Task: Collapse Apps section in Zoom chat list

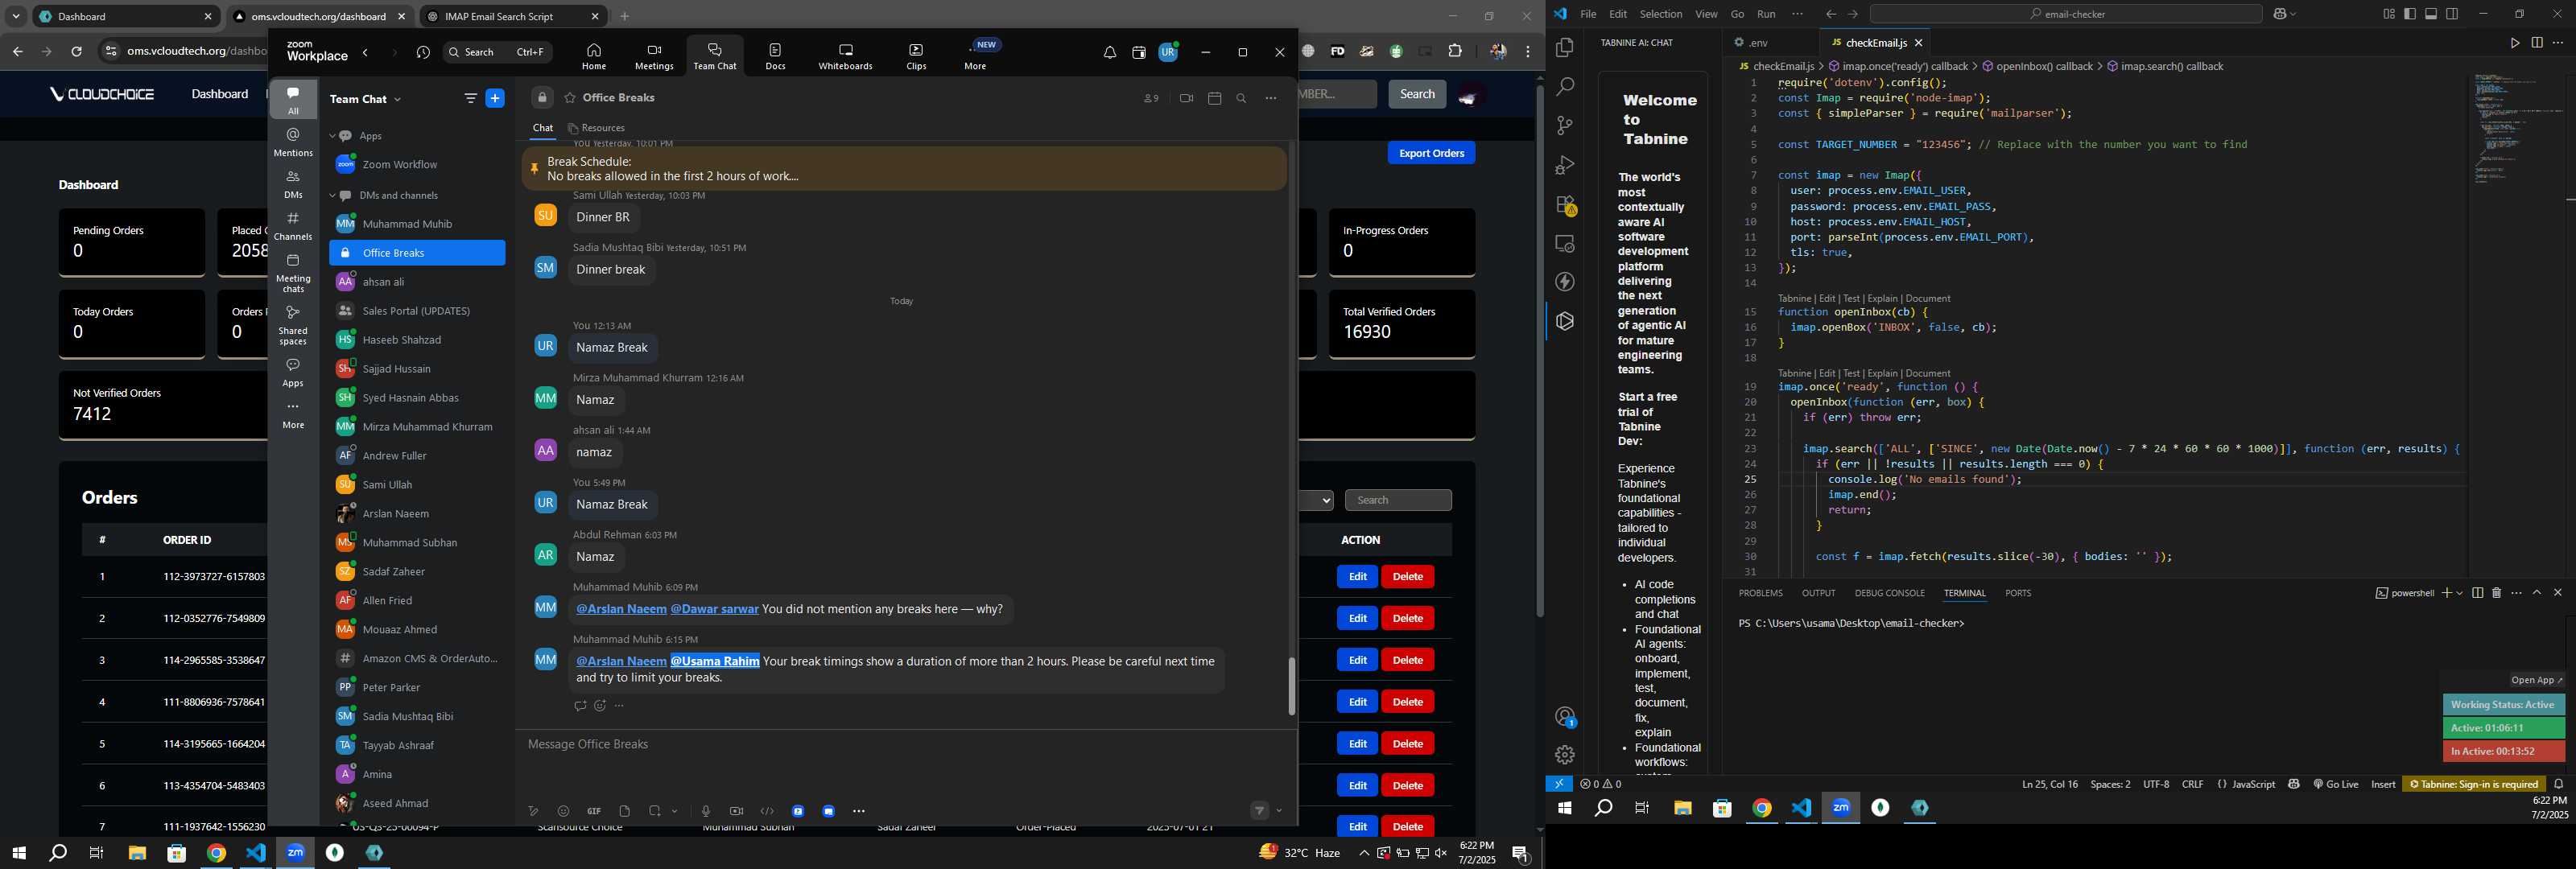Action: point(332,136)
